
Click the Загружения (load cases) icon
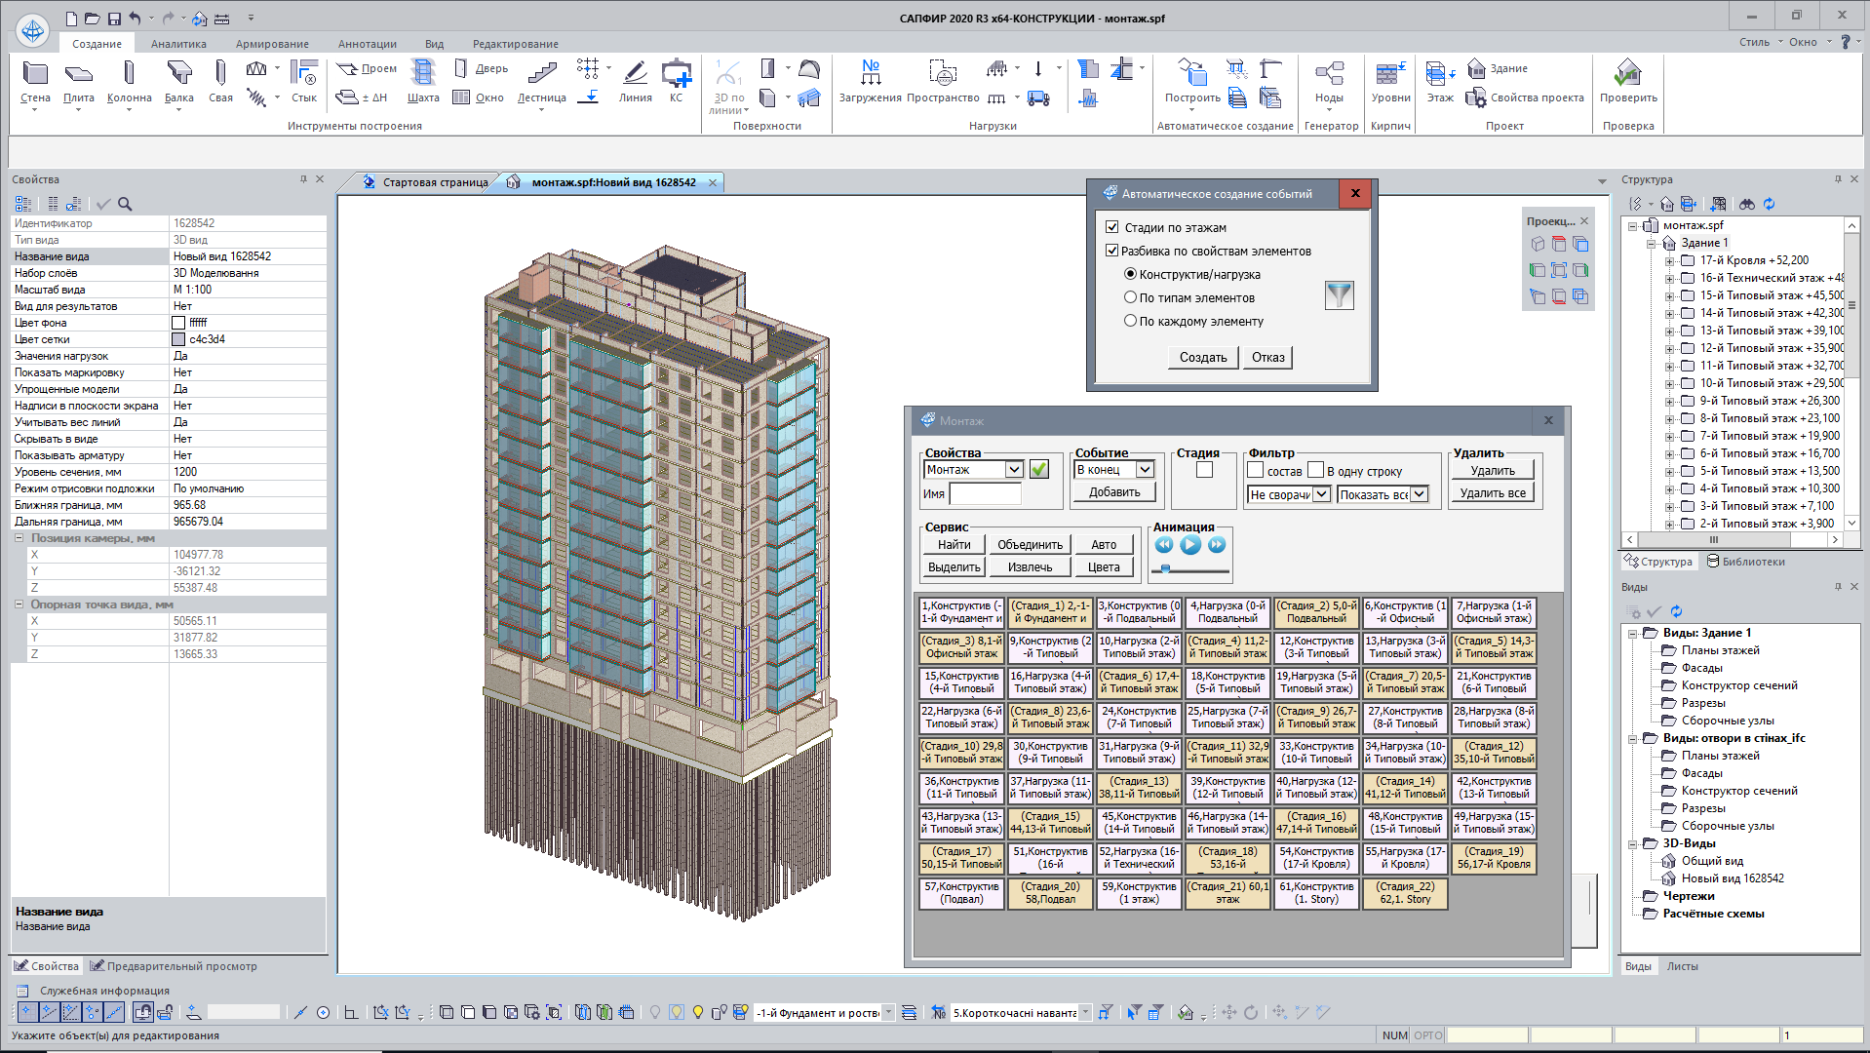[870, 73]
